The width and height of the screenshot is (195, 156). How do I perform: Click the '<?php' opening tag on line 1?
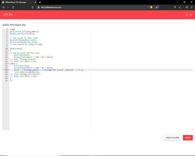click(12, 29)
